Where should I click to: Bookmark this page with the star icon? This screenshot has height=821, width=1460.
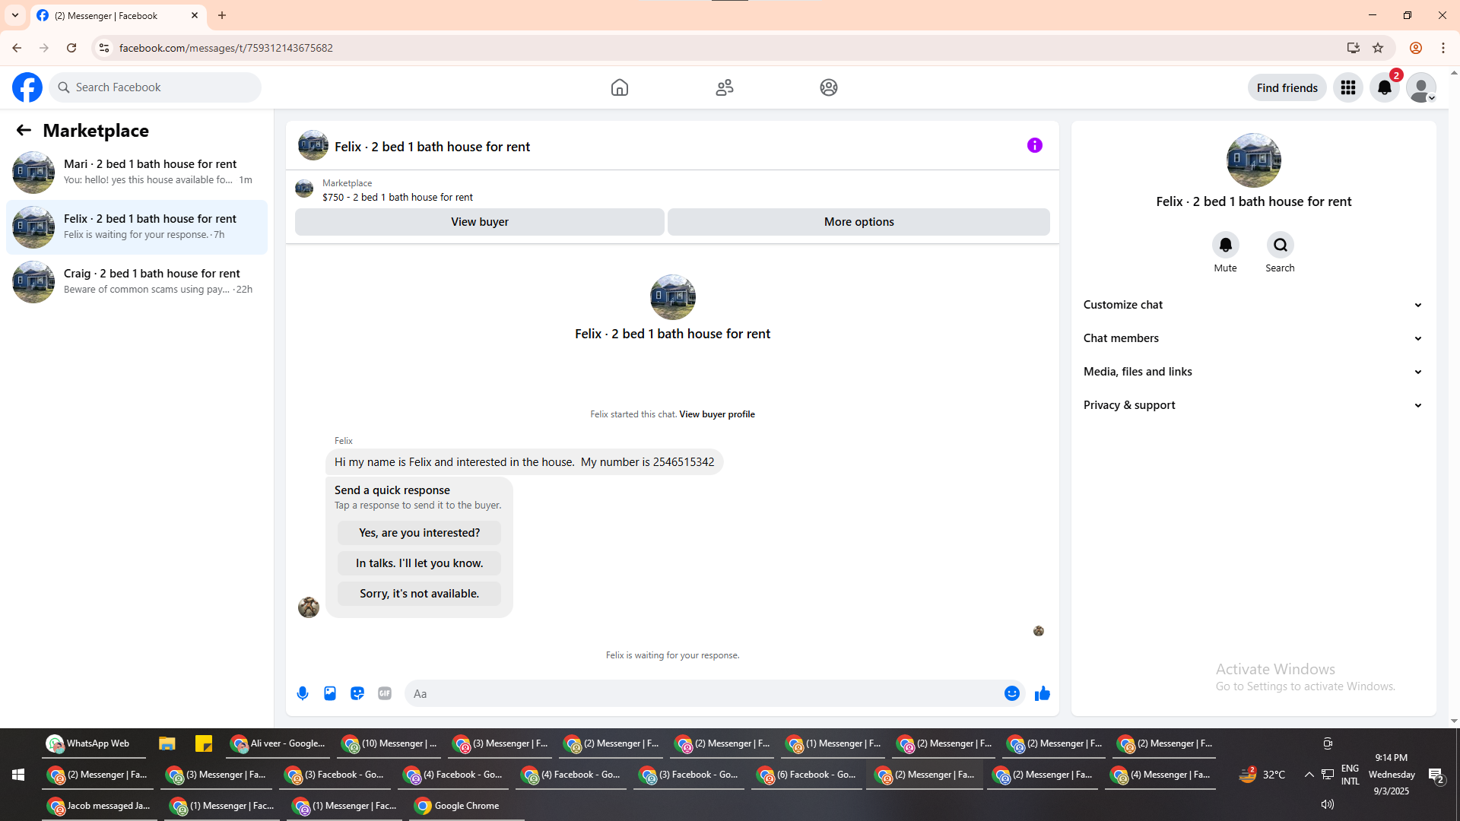pyautogui.click(x=1378, y=48)
